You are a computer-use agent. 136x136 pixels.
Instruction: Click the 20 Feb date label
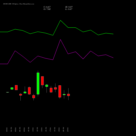point(63,129)
